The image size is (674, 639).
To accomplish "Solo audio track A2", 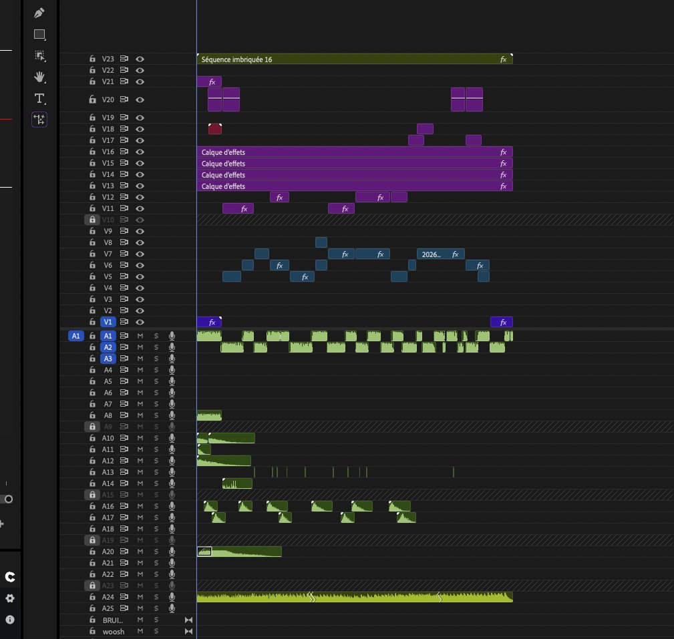I will click(156, 347).
